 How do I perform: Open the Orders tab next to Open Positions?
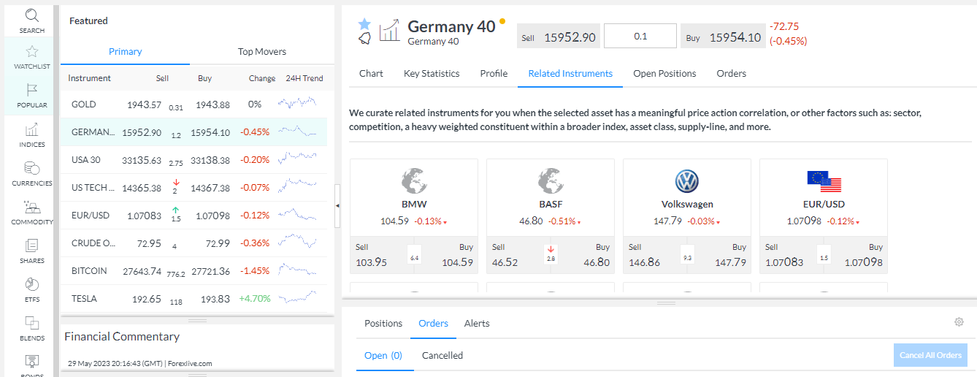tap(731, 74)
